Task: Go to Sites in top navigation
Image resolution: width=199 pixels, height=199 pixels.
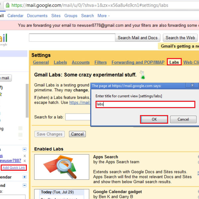Action: click(x=56, y=16)
